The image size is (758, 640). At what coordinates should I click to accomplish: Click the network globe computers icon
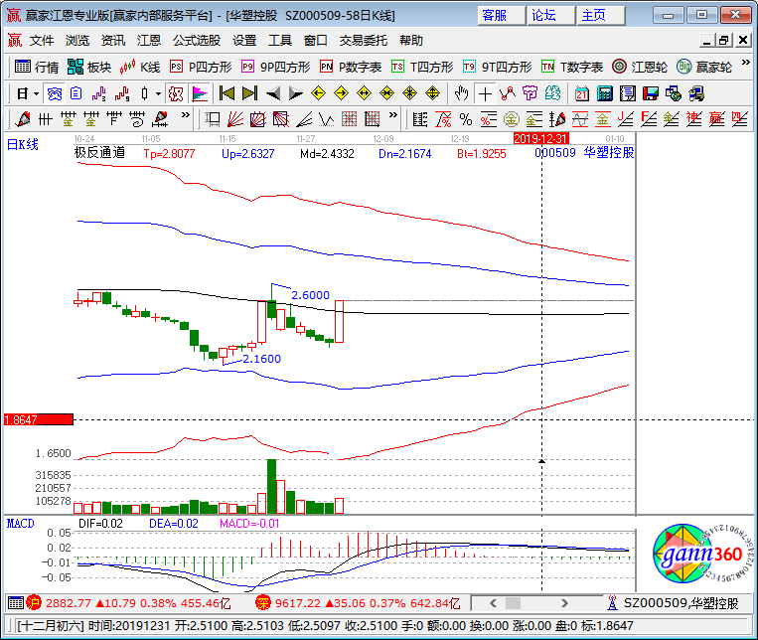coord(674,93)
